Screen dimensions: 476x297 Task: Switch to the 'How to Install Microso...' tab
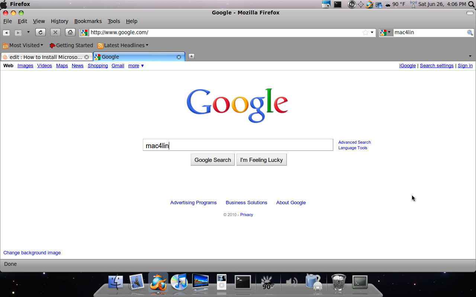click(x=46, y=57)
